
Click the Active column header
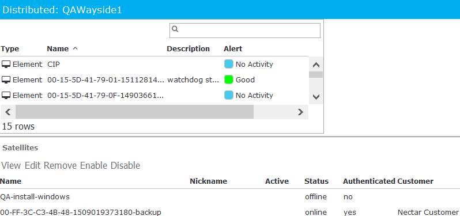tap(277, 181)
